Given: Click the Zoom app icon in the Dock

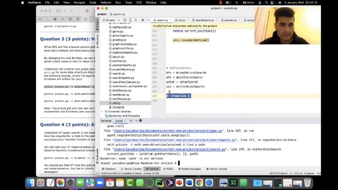Looking at the screenshot, I should (x=100, y=183).
